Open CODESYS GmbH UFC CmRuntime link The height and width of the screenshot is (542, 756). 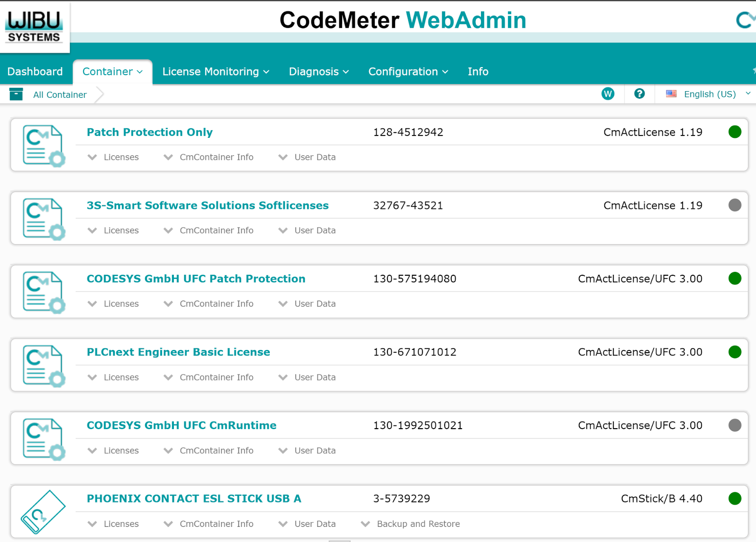(181, 425)
